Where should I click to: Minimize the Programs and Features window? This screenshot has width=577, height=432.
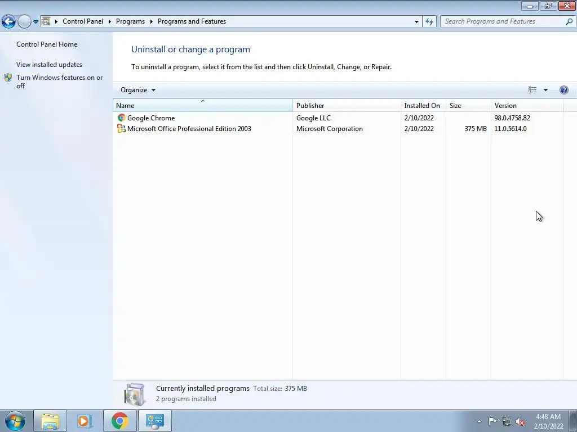point(530,6)
